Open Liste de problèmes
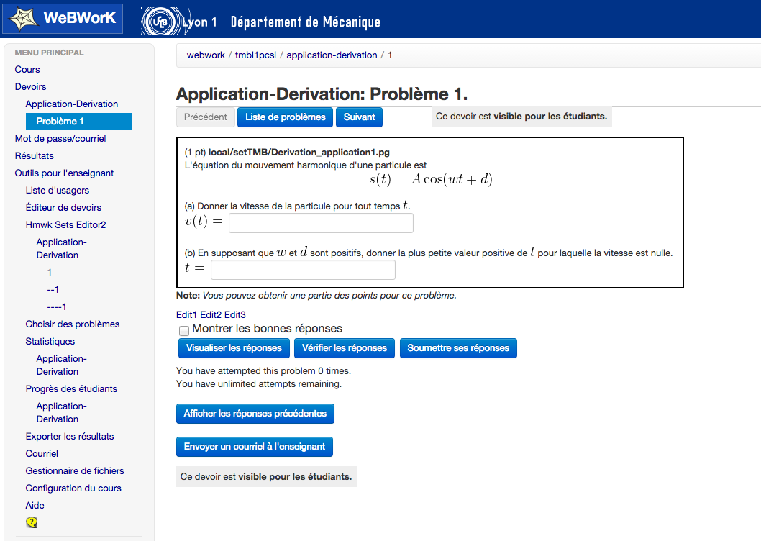The height and width of the screenshot is (541, 761). pyautogui.click(x=286, y=117)
